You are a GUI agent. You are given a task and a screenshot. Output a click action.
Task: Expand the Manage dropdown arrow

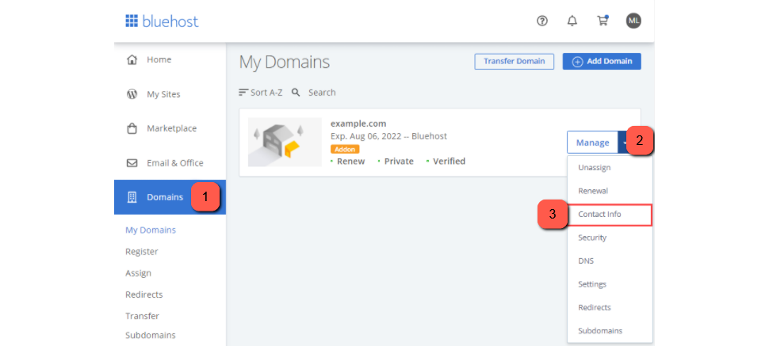[623, 143]
